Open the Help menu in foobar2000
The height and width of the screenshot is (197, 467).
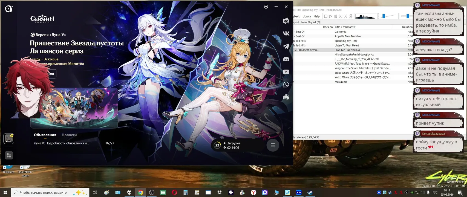point(317,16)
